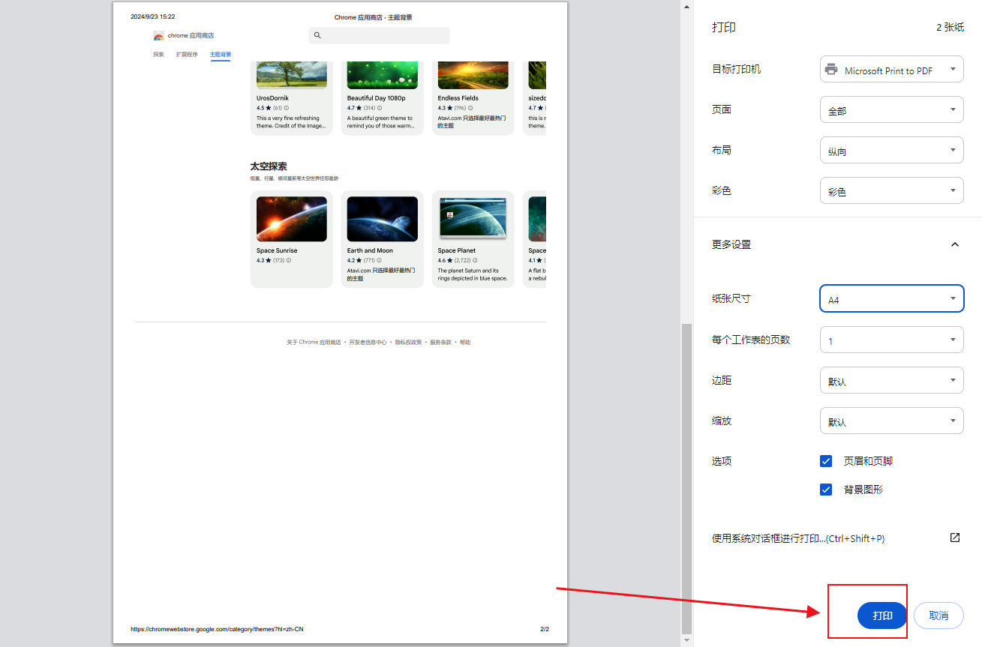982x647 pixels.
Task: Click the info icon beside Space Sunrise rating
Action: pyautogui.click(x=289, y=261)
